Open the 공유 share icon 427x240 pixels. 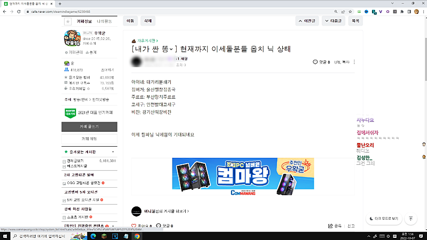[x=330, y=226]
